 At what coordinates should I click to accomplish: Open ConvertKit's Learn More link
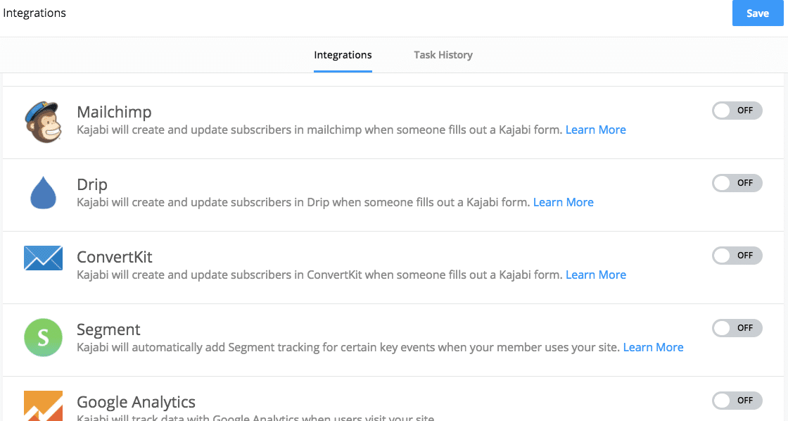coord(595,275)
